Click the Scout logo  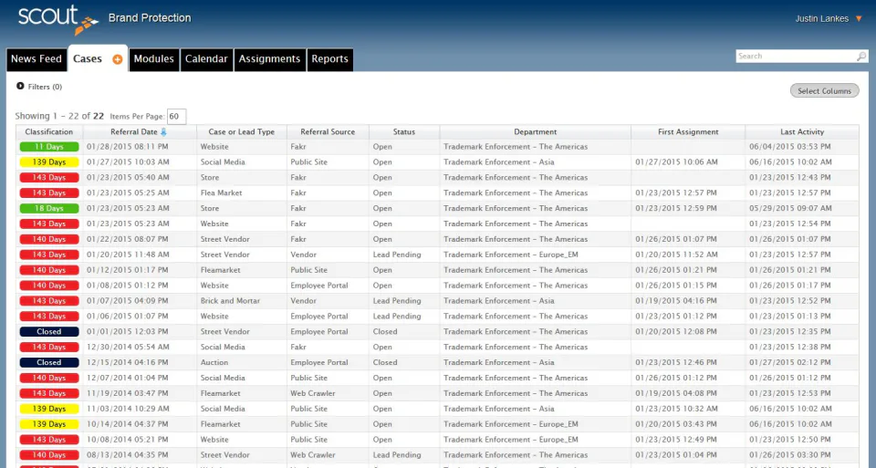coord(58,19)
